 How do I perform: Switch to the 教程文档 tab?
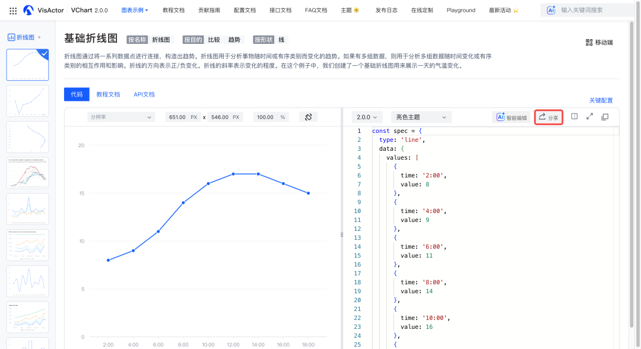108,94
